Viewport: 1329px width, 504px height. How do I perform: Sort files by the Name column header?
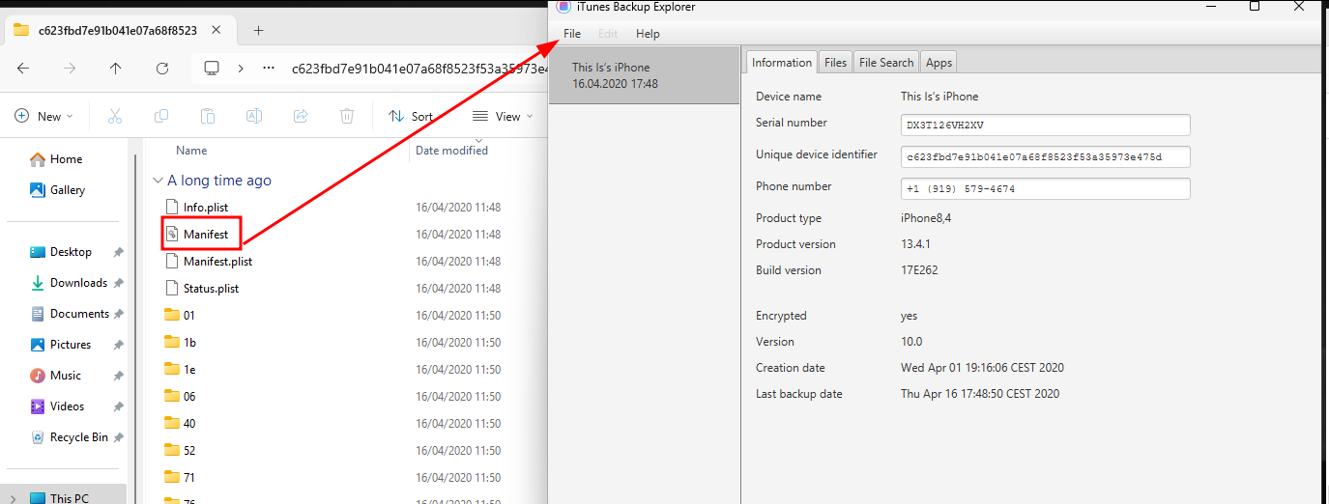191,151
